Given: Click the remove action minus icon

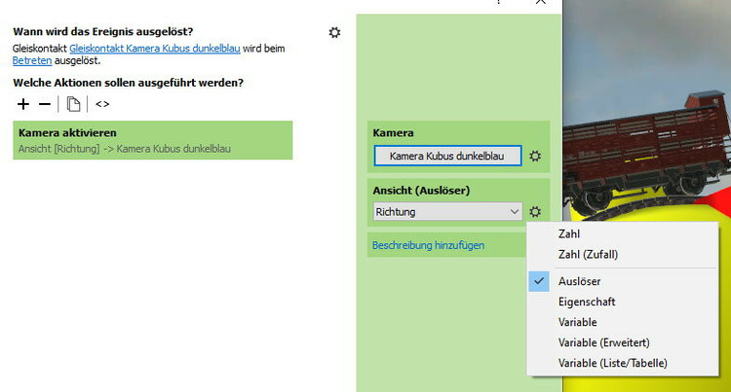Looking at the screenshot, I should tap(44, 104).
